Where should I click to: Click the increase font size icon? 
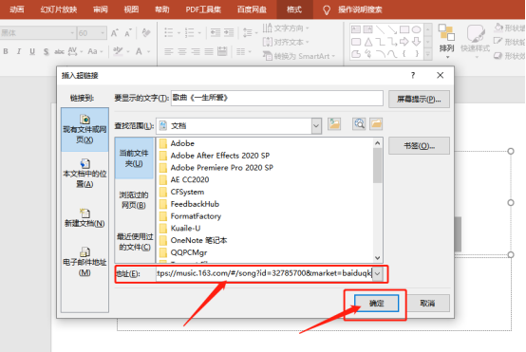click(x=114, y=33)
